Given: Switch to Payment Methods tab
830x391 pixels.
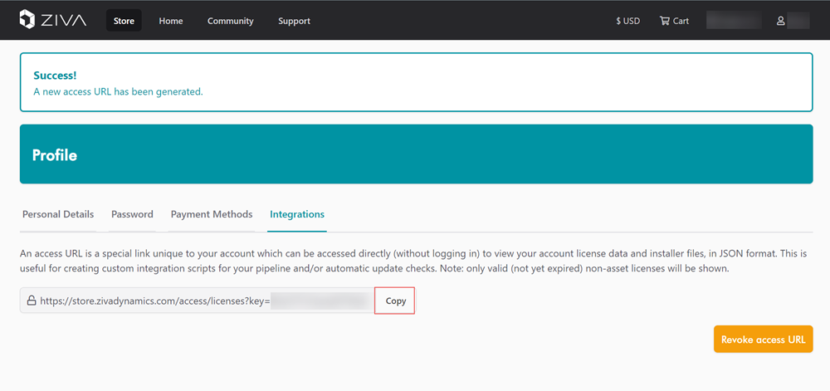Looking at the screenshot, I should [212, 214].
